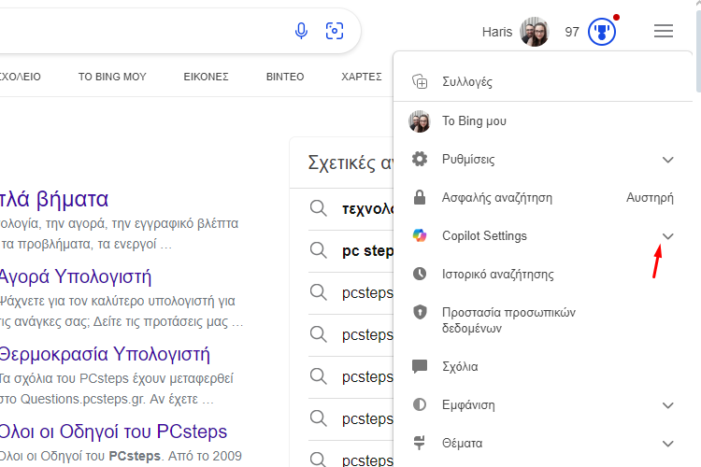701x467 pixels.
Task: Open the Θερμοκρασία Υπολογιστή result link
Action: (105, 354)
